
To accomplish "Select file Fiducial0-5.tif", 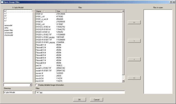I will click(41, 55).
